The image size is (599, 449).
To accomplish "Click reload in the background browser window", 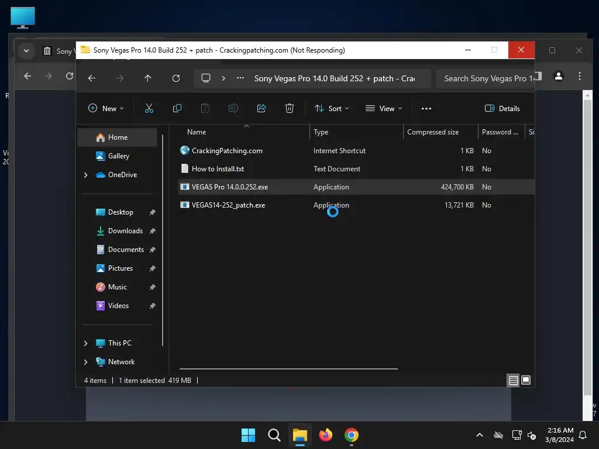I will pyautogui.click(x=70, y=76).
